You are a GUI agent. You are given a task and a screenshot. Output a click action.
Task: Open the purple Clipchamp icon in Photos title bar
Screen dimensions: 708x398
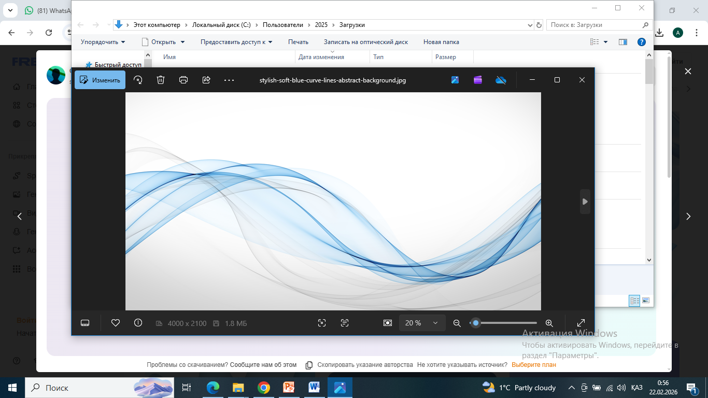pos(478,80)
